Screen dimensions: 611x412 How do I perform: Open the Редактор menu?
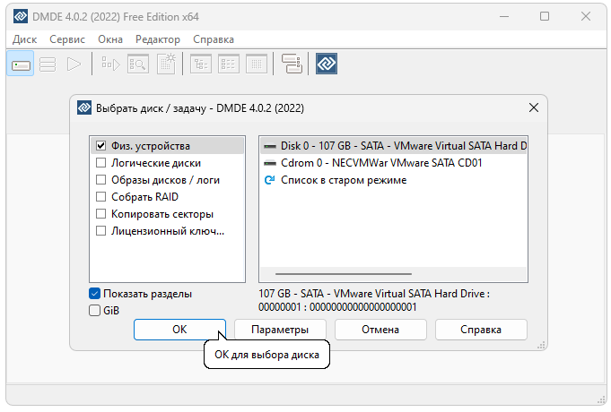pyautogui.click(x=158, y=39)
